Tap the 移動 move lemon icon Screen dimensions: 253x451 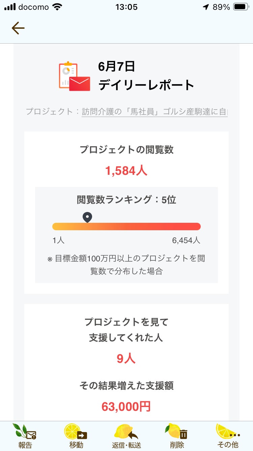tap(76, 435)
